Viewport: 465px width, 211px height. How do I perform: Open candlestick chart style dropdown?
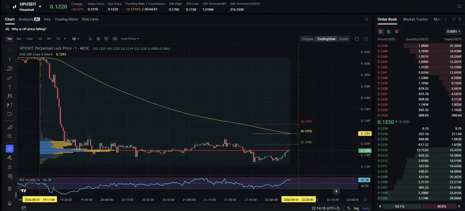point(76,39)
